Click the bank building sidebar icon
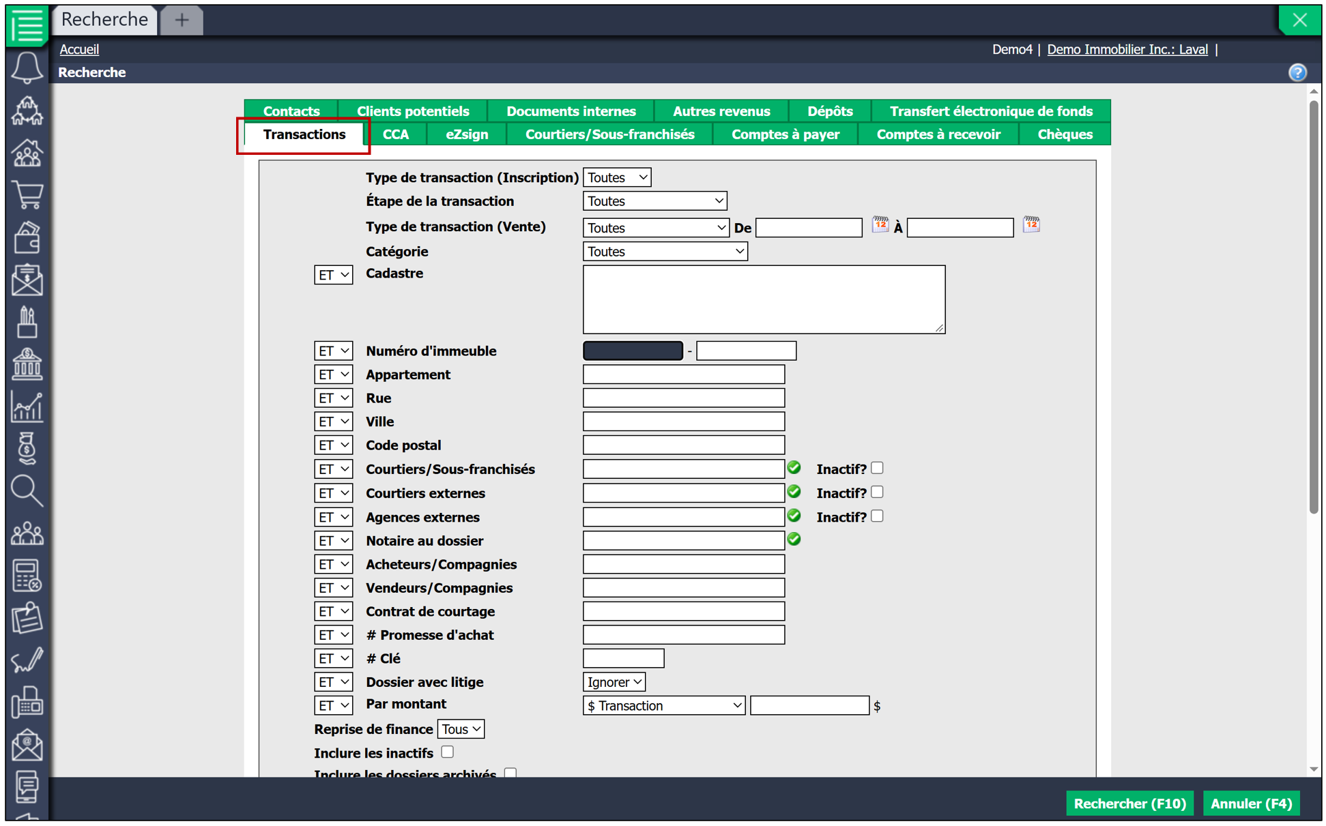This screenshot has width=1326, height=826. click(27, 364)
